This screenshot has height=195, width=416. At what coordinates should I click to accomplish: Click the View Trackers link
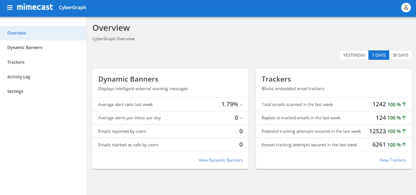tap(392, 160)
